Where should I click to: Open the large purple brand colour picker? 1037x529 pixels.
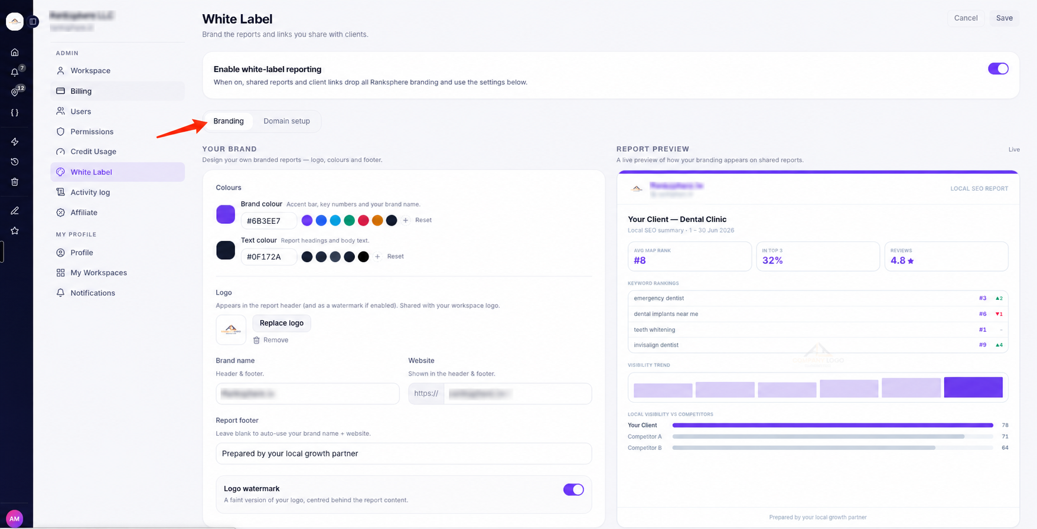click(x=226, y=214)
